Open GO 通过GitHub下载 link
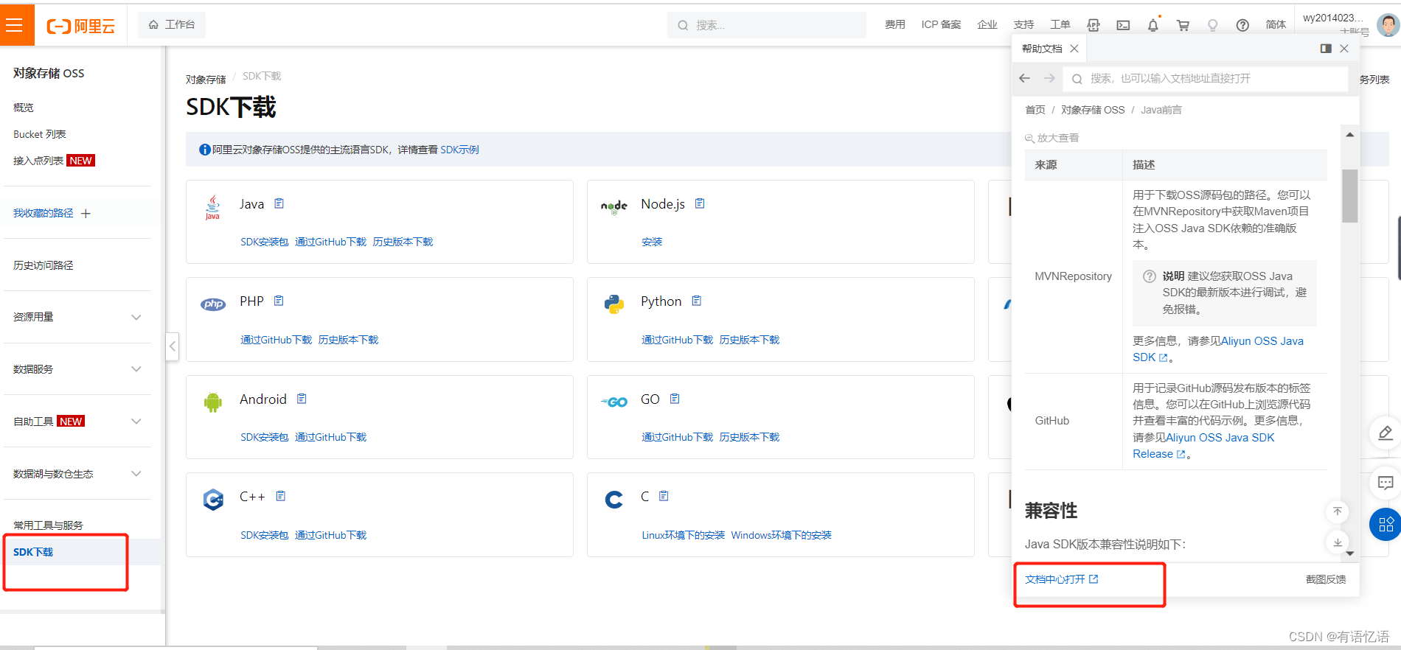This screenshot has height=650, width=1401. pos(678,437)
